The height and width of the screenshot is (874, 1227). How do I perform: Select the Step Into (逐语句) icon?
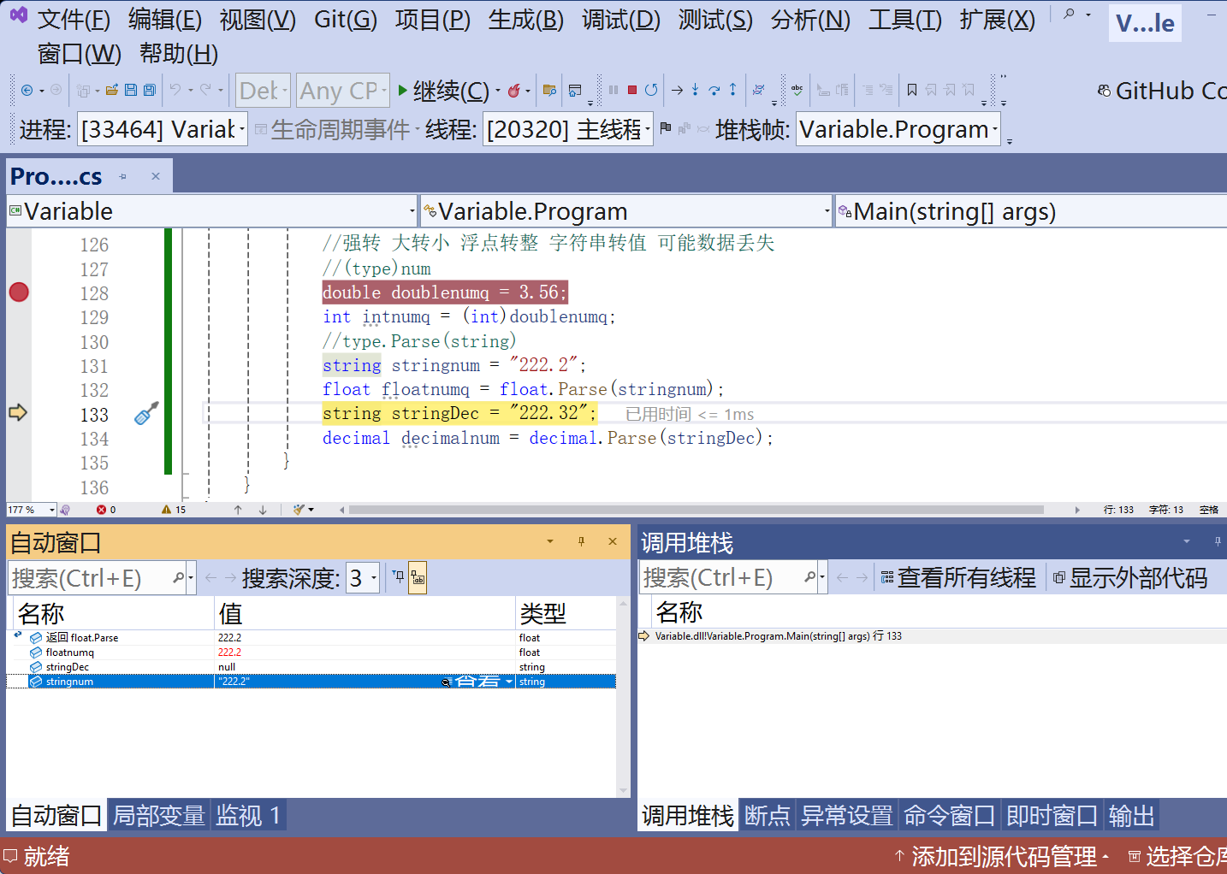[695, 89]
